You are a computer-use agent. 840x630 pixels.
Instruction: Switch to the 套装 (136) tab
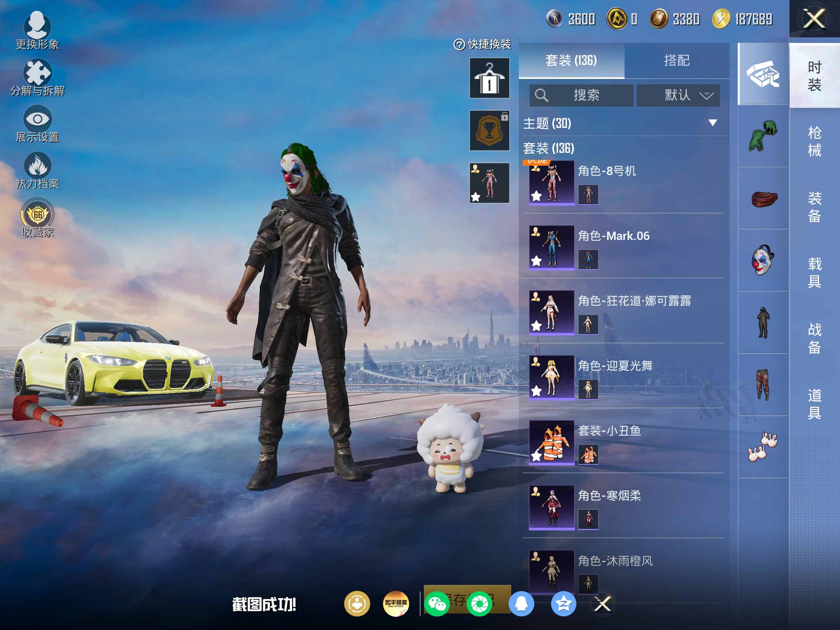point(571,61)
